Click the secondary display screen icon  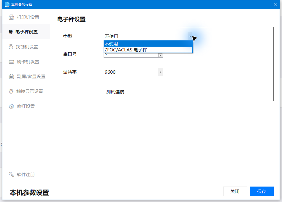click(x=11, y=77)
